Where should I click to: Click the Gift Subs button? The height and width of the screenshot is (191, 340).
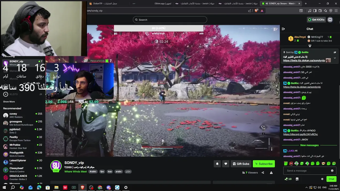[x=241, y=164]
